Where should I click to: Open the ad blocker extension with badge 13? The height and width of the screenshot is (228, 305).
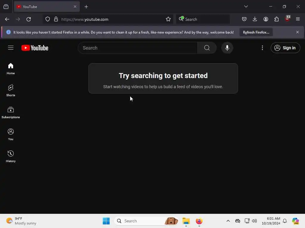287,19
